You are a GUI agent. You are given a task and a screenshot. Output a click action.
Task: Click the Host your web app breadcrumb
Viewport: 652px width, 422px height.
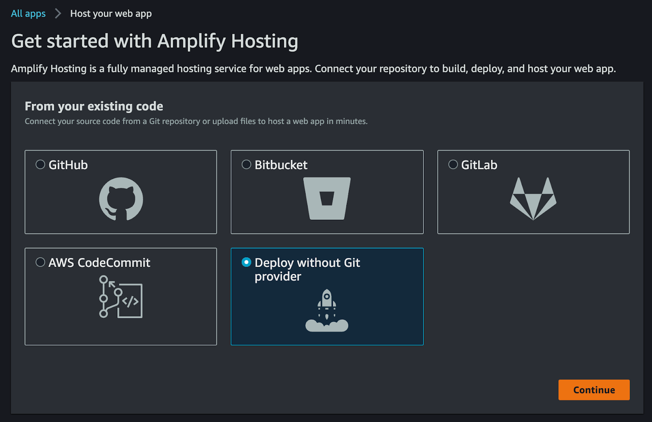tap(111, 13)
